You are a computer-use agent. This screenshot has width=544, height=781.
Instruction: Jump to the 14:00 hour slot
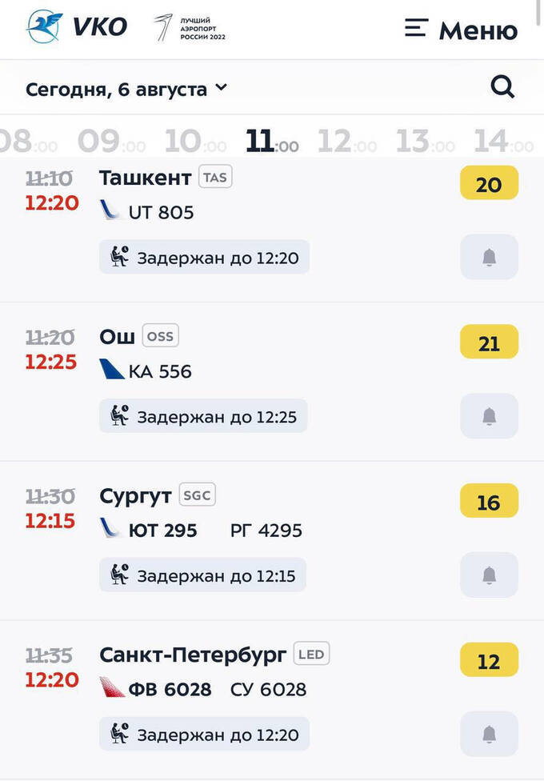(x=503, y=142)
